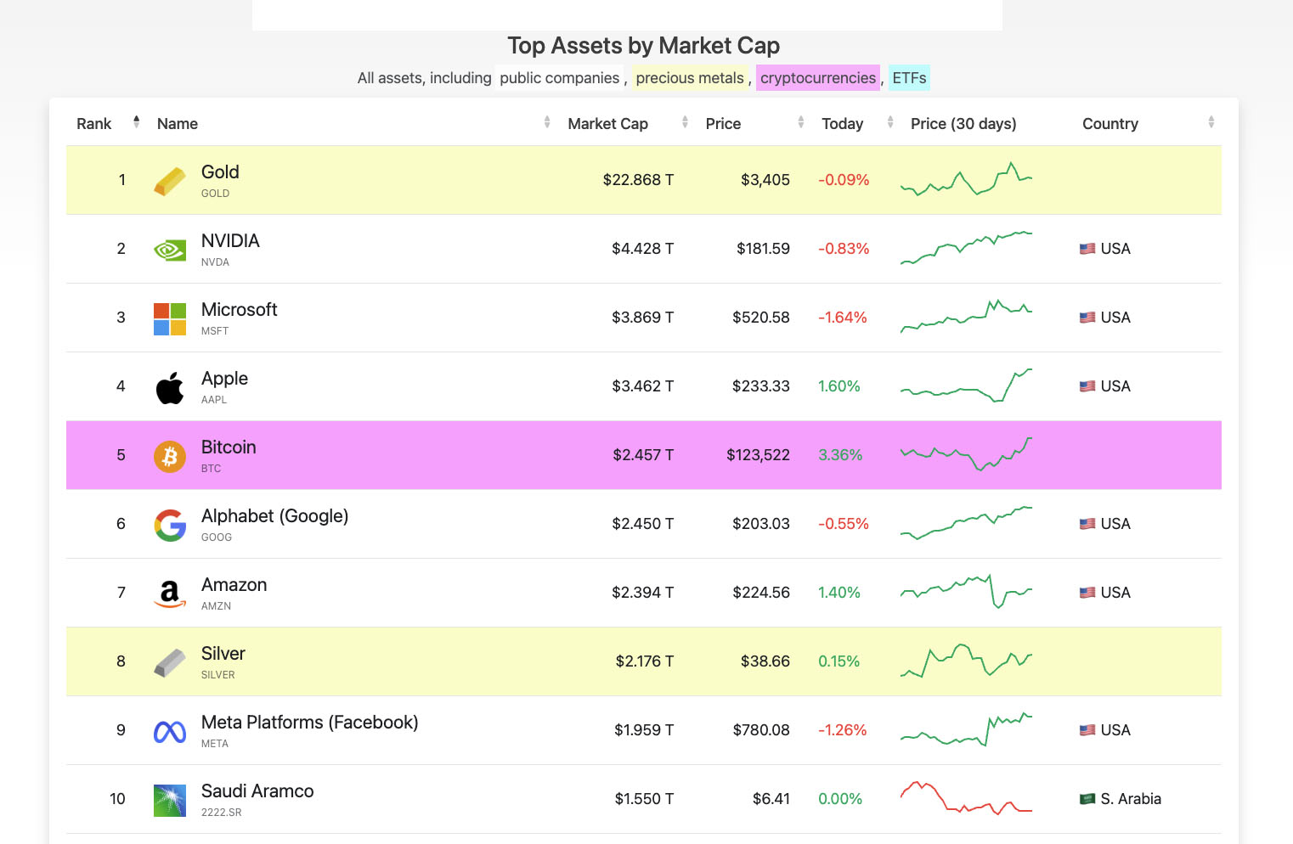Follow the ETFs category link
This screenshot has height=844, width=1293.
click(x=909, y=78)
